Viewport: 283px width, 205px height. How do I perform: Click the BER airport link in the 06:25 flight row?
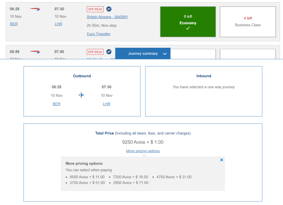(14, 24)
